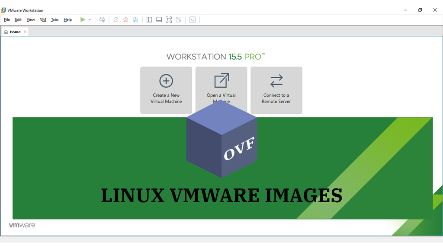Open the snapshot manager
The height and width of the screenshot is (249, 443).
(x=135, y=19)
